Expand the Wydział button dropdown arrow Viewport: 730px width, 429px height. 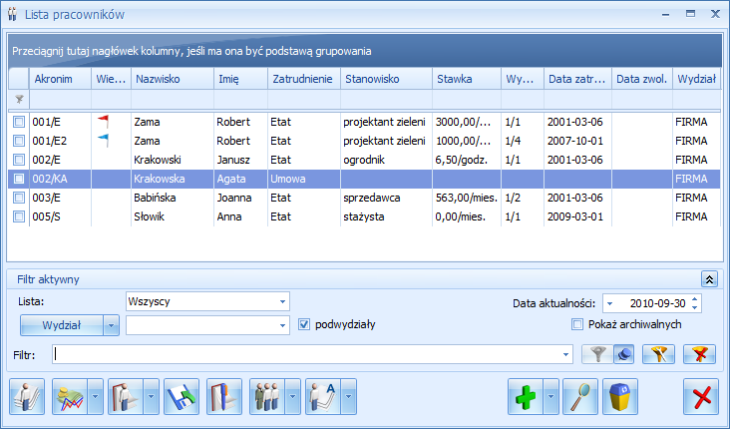[111, 325]
